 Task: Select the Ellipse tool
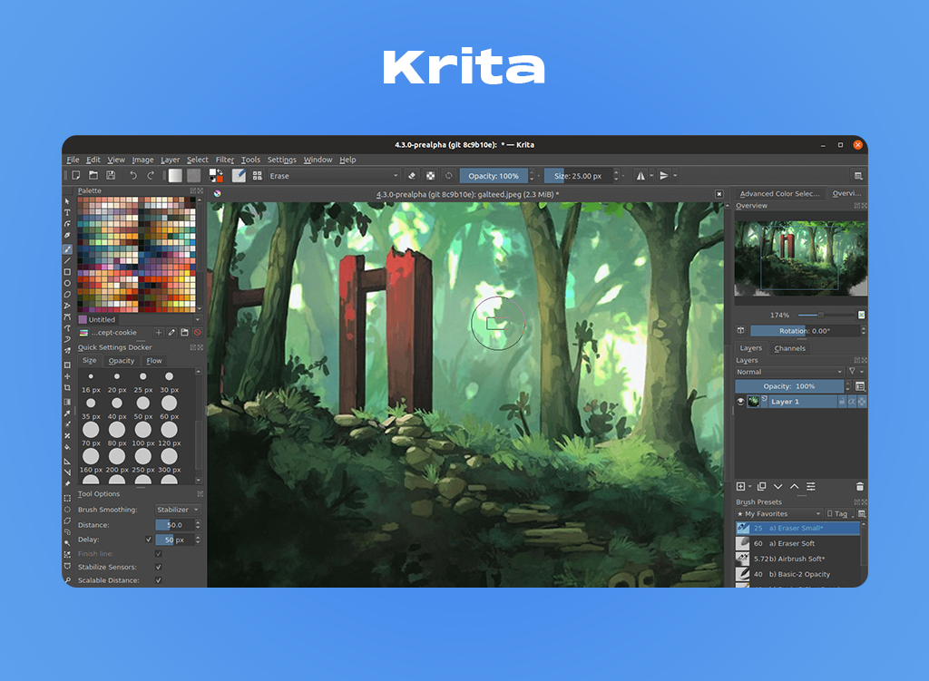[x=67, y=283]
